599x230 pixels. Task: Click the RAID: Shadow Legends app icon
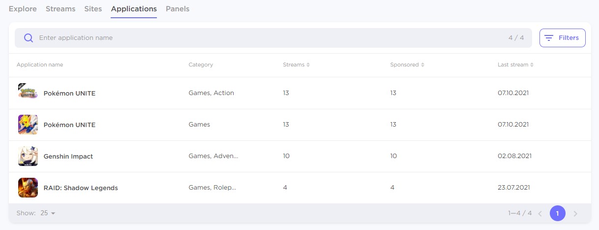point(28,188)
